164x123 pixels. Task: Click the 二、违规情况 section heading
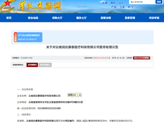(24, 114)
